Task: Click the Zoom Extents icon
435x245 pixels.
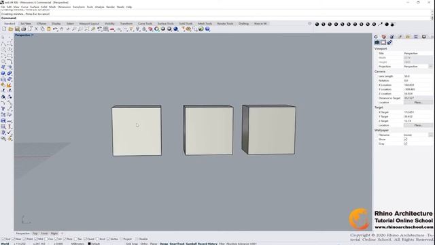Action: click(87, 29)
